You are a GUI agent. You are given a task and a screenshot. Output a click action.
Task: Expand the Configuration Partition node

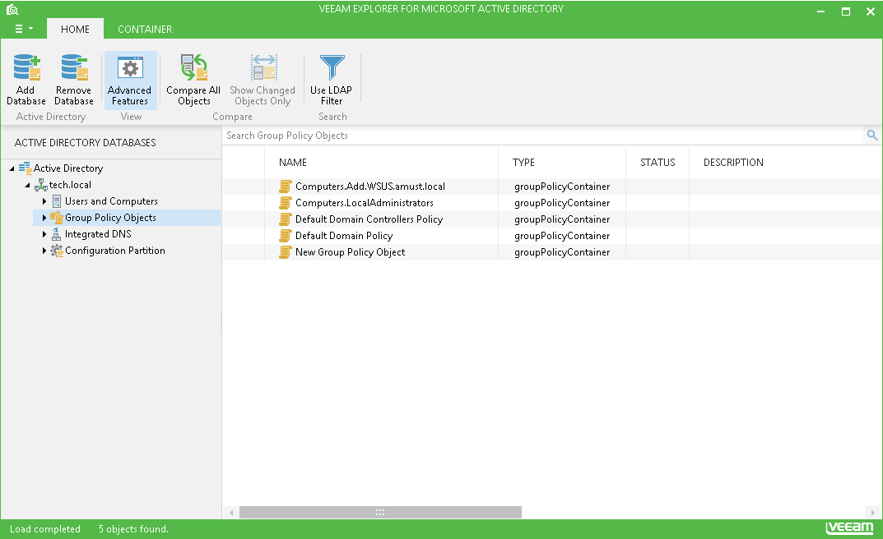[x=44, y=251]
